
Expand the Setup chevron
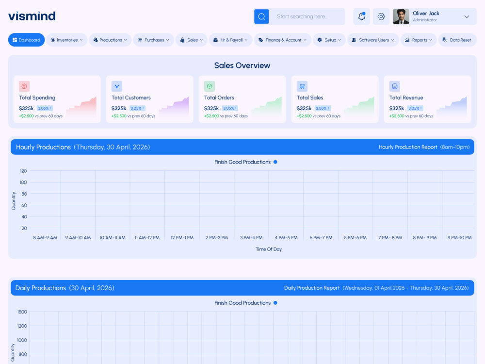coord(339,40)
